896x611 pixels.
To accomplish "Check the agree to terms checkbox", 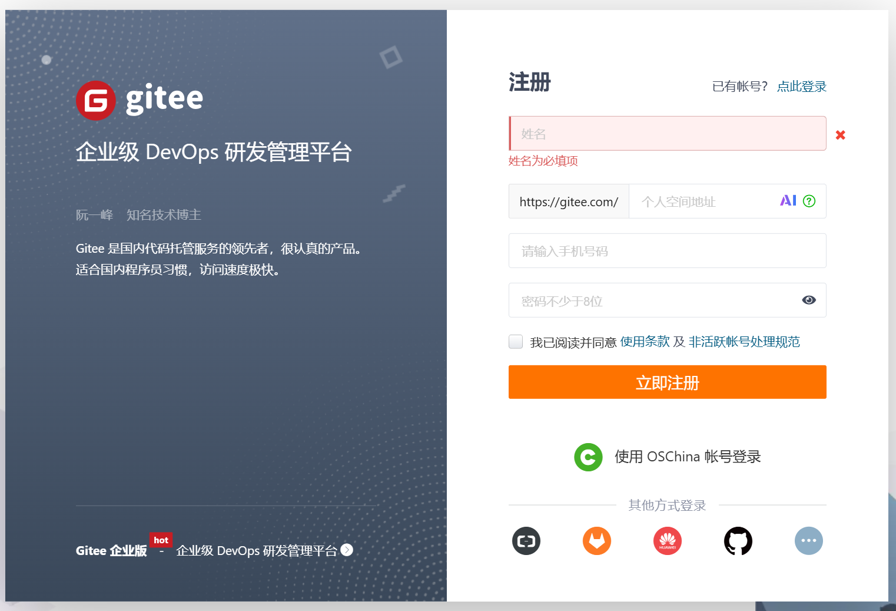I will (x=516, y=342).
